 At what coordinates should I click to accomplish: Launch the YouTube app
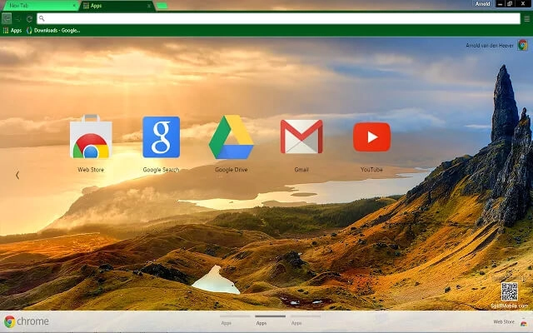pyautogui.click(x=372, y=137)
